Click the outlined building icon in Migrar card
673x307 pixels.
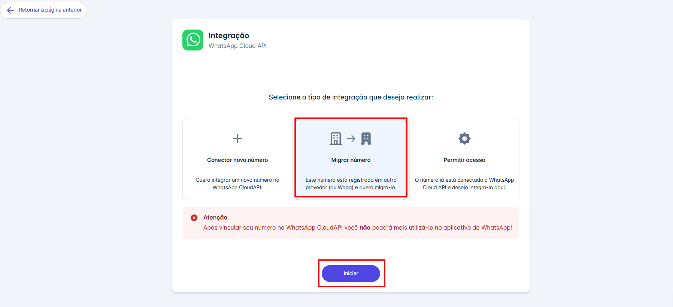click(336, 139)
